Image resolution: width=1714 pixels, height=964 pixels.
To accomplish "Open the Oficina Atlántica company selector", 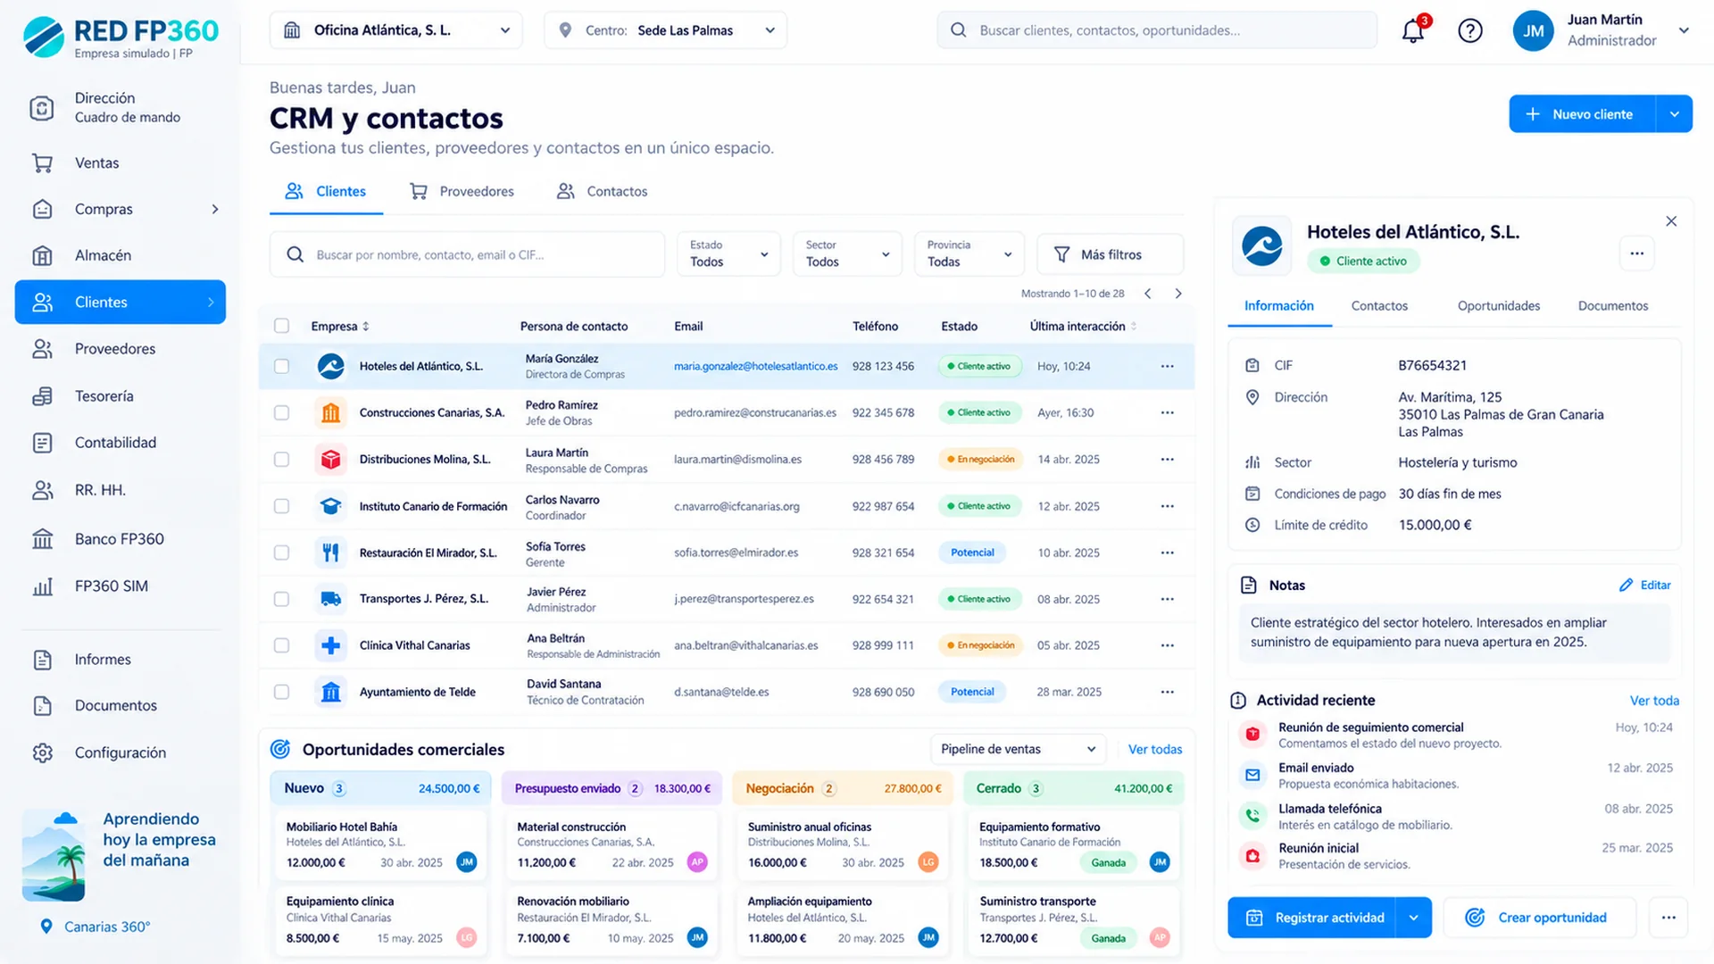I will tap(396, 30).
